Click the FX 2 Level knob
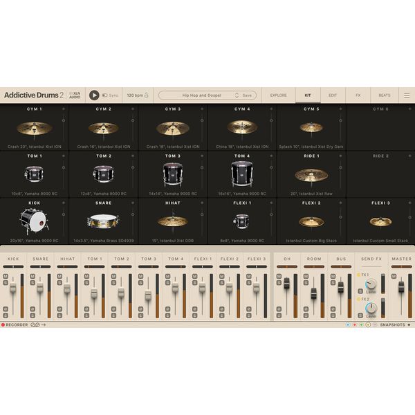415x415 pixels. (371, 308)
